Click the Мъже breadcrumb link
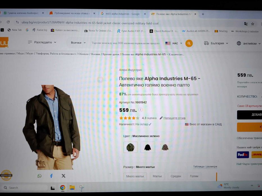The height and width of the screenshot is (196, 262). (30, 53)
